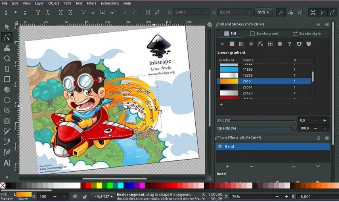This screenshot has height=202, width=339.
Task: Set fill to Pattern
Action: [x=270, y=44]
